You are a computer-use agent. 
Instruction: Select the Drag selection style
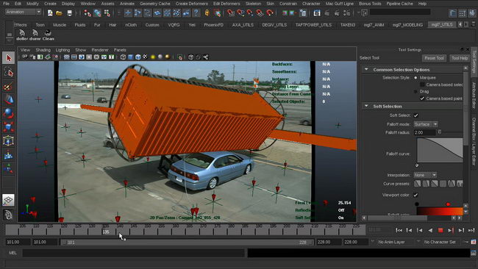tap(415, 91)
